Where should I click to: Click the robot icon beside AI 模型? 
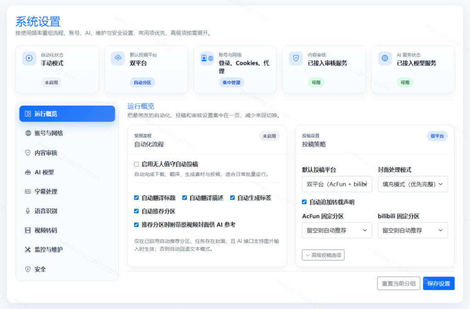pos(28,172)
